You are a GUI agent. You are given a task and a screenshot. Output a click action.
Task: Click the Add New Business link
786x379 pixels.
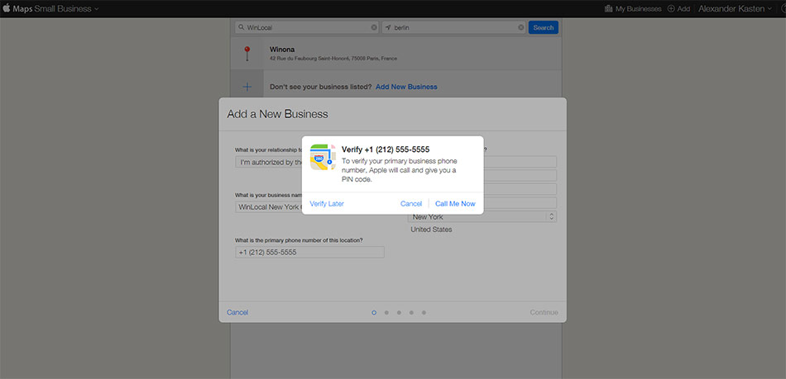tap(406, 87)
